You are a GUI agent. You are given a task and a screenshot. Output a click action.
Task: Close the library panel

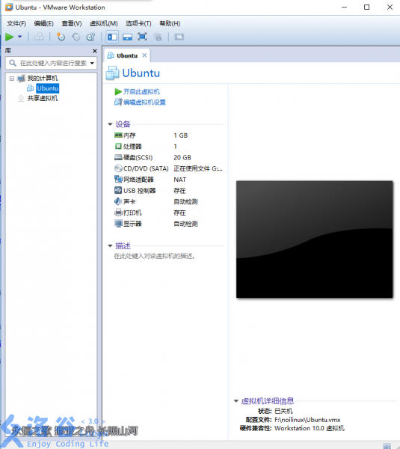coord(95,51)
